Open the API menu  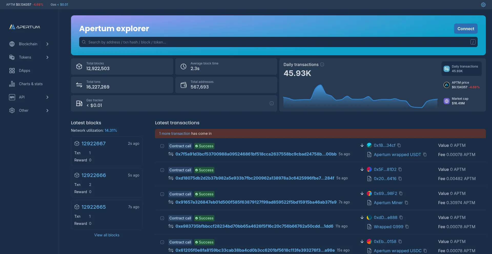[29, 97]
